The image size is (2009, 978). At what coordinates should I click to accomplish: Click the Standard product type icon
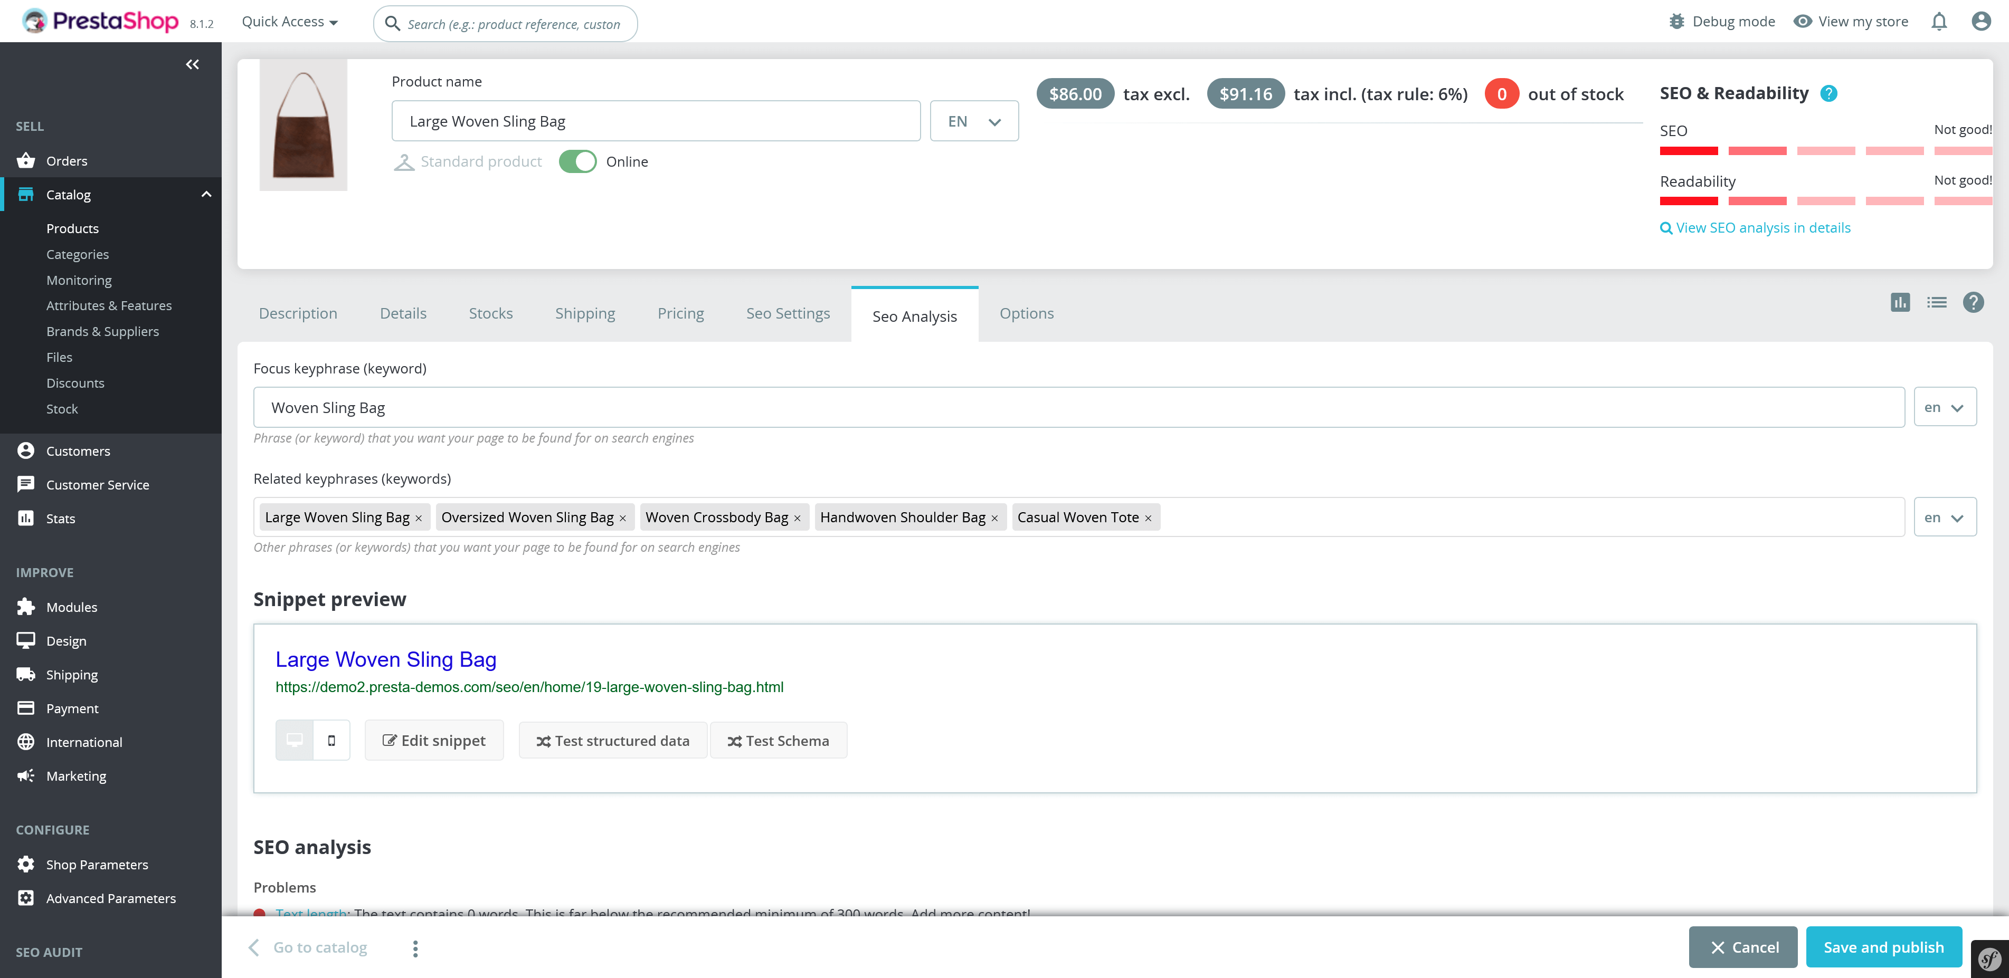tap(404, 162)
